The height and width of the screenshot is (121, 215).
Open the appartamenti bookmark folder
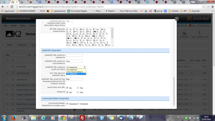58,11
